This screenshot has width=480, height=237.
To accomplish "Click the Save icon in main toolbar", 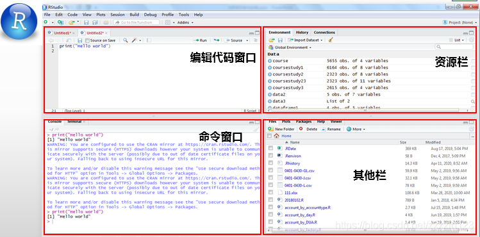I will [87, 22].
